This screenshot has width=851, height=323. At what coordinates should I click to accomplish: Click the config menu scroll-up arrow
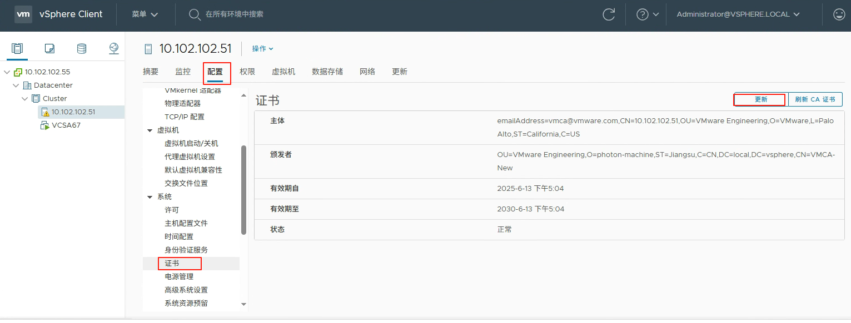[243, 95]
